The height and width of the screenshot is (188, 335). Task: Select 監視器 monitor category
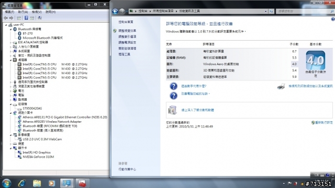coord(23,100)
